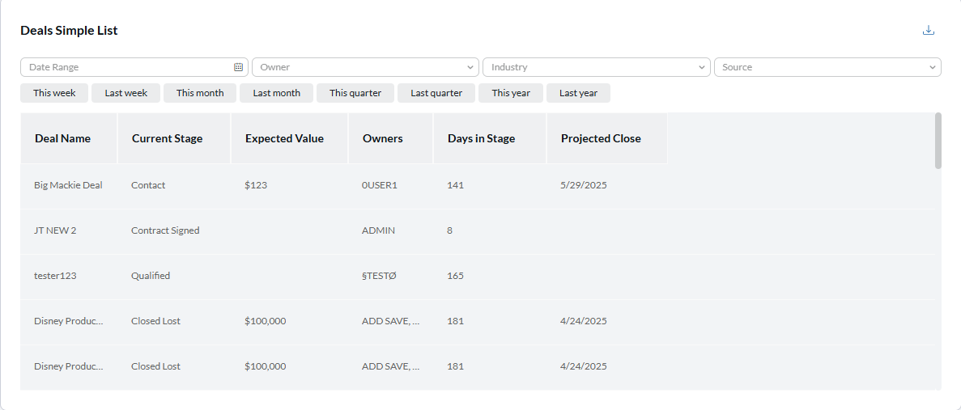Screen dimensions: 961x410
Task: Select the This month filter
Action: (200, 93)
